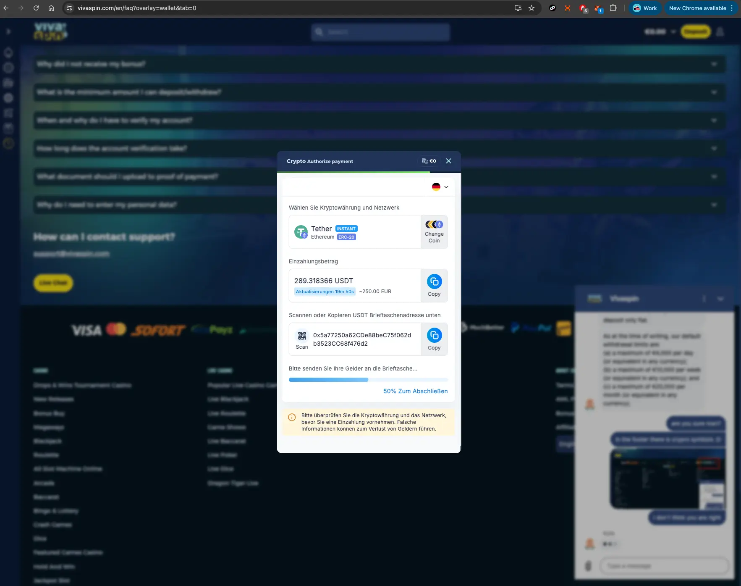The width and height of the screenshot is (741, 586).
Task: Expand the minimum deposit/withdraw FAQ chevron
Action: click(714, 92)
